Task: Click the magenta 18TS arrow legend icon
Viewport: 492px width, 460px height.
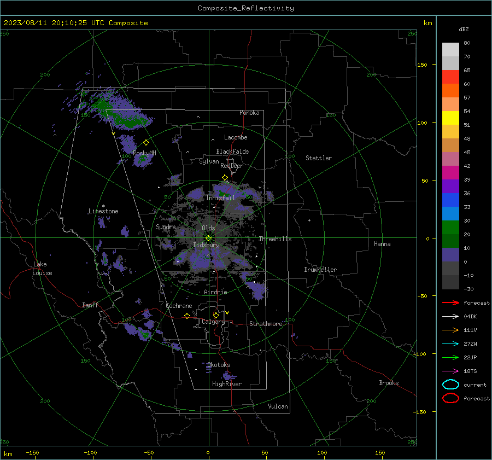Action: pyautogui.click(x=450, y=371)
